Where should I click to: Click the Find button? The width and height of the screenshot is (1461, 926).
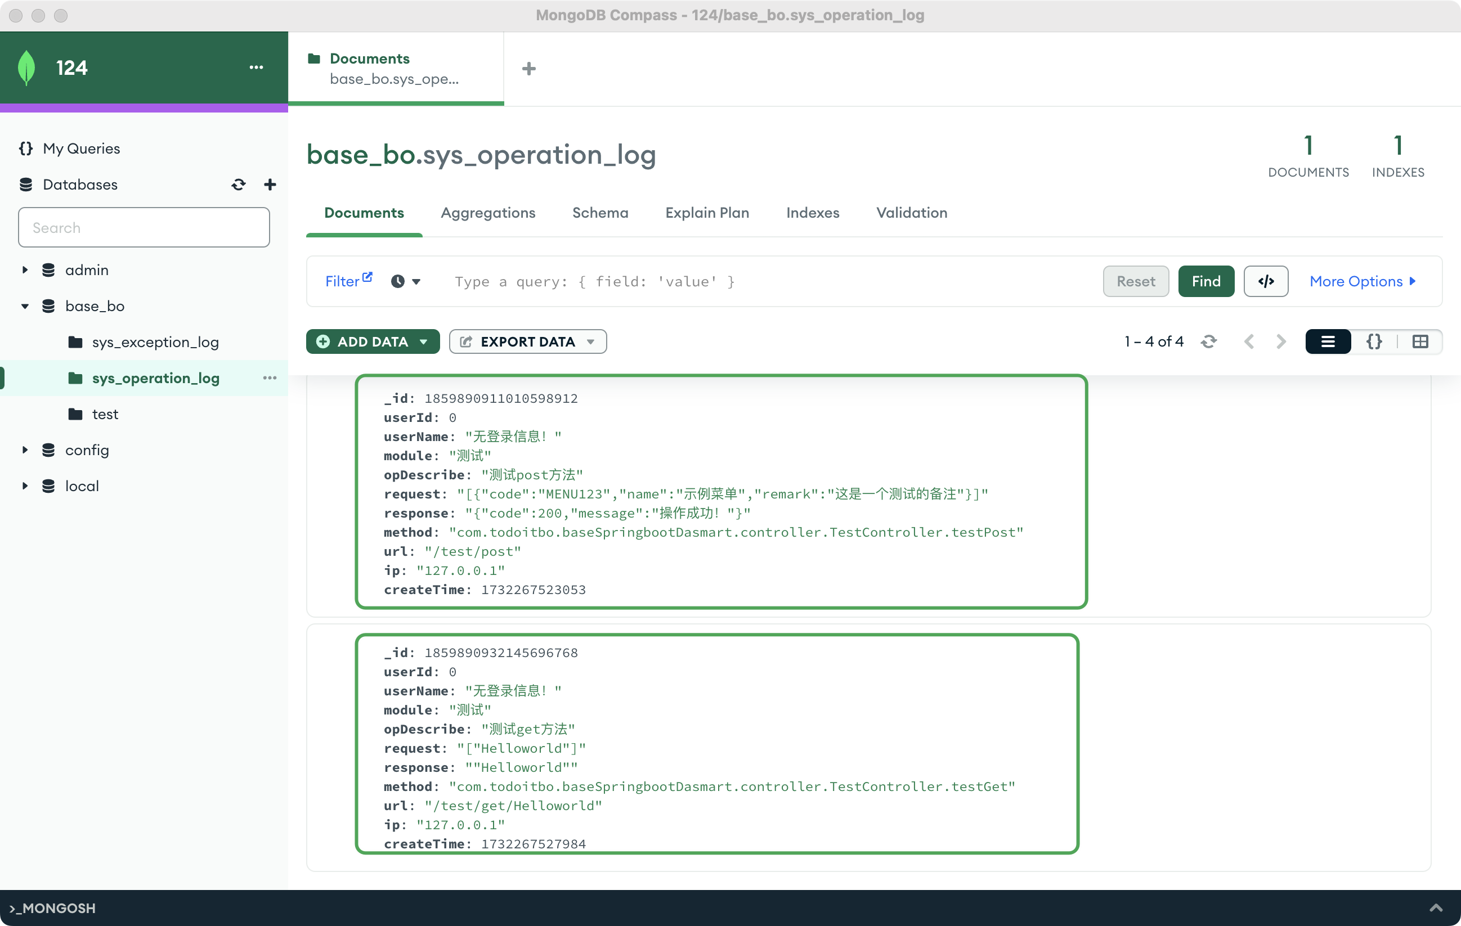[x=1205, y=281]
